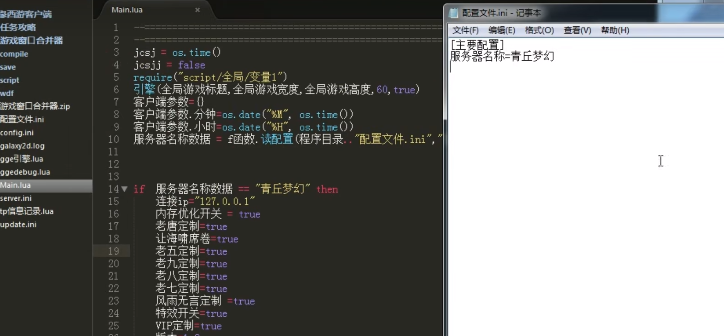Click the 让海啸席卷=true code line

click(x=197, y=239)
